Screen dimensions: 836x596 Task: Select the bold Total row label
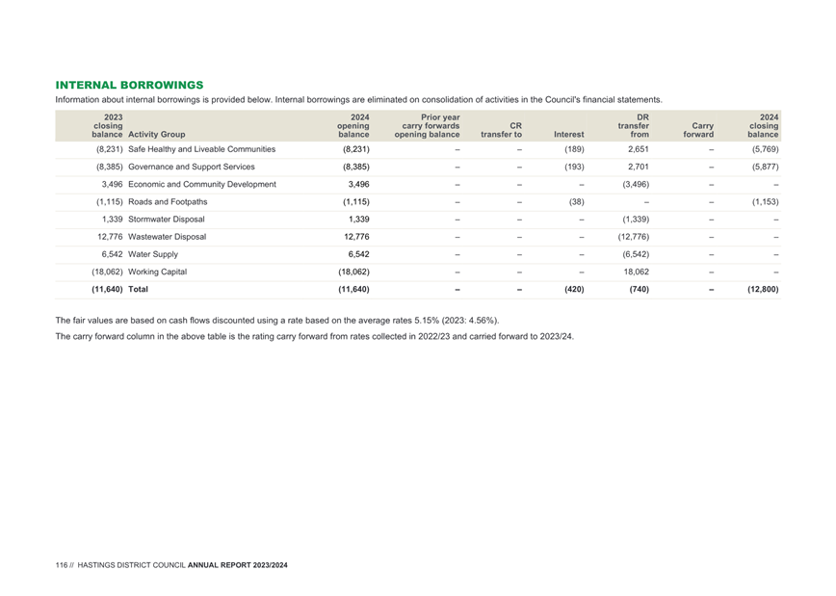(x=138, y=289)
